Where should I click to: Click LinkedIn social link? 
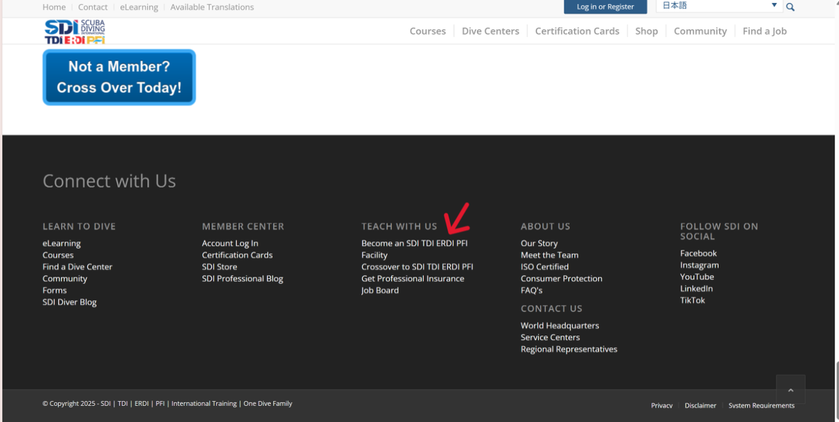697,289
